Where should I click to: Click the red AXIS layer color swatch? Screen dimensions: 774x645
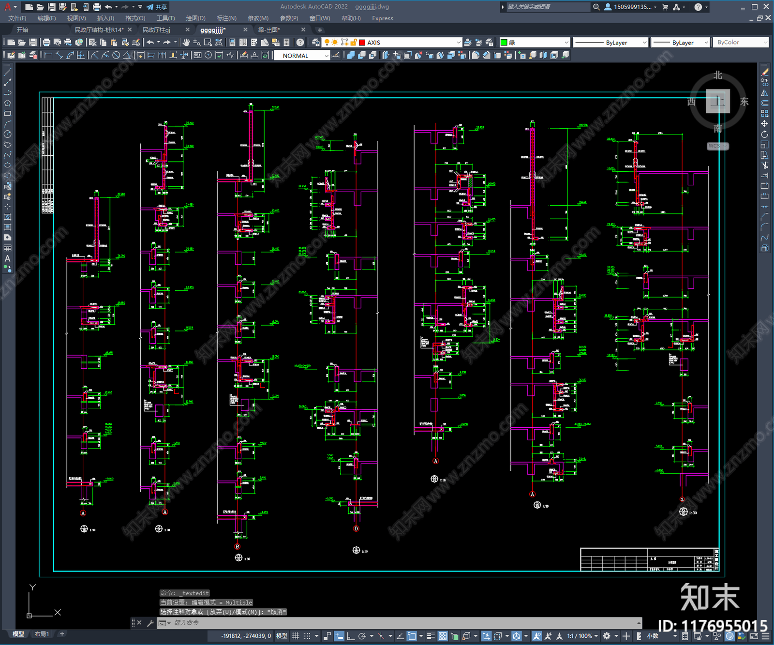[x=362, y=43]
